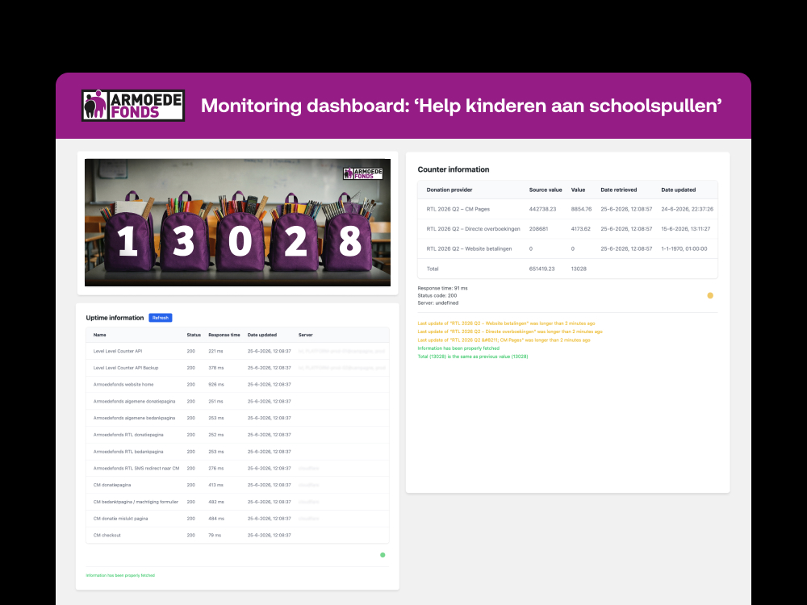Click the green 'Total (13028) is the same' message
807x605 pixels.
coord(473,357)
